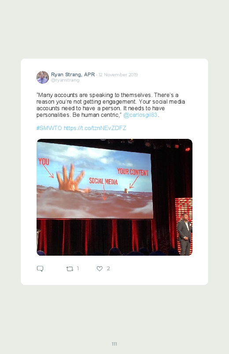This screenshot has width=229, height=354.
Task: Click the SOCIAL MEDIA label in photo
Action: click(x=103, y=181)
